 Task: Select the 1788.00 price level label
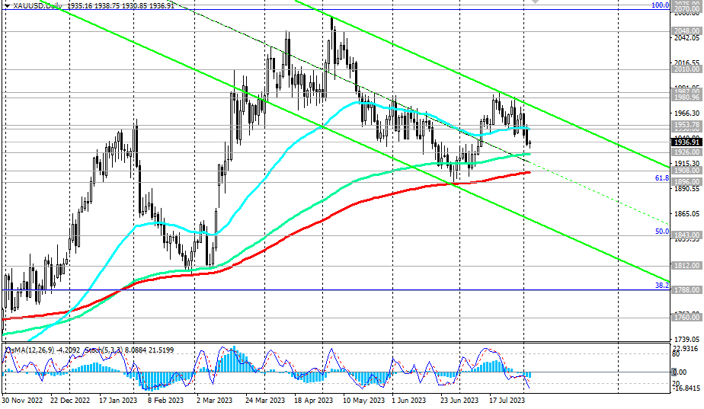(x=687, y=290)
